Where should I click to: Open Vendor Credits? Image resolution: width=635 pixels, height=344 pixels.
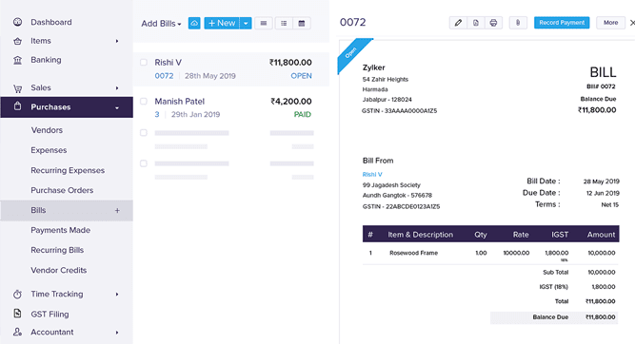click(x=59, y=270)
